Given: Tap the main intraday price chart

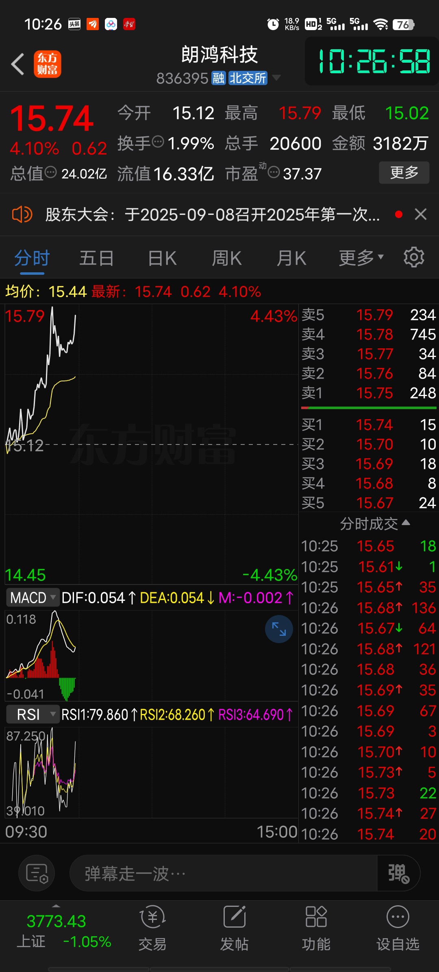Looking at the screenshot, I should coord(151,444).
